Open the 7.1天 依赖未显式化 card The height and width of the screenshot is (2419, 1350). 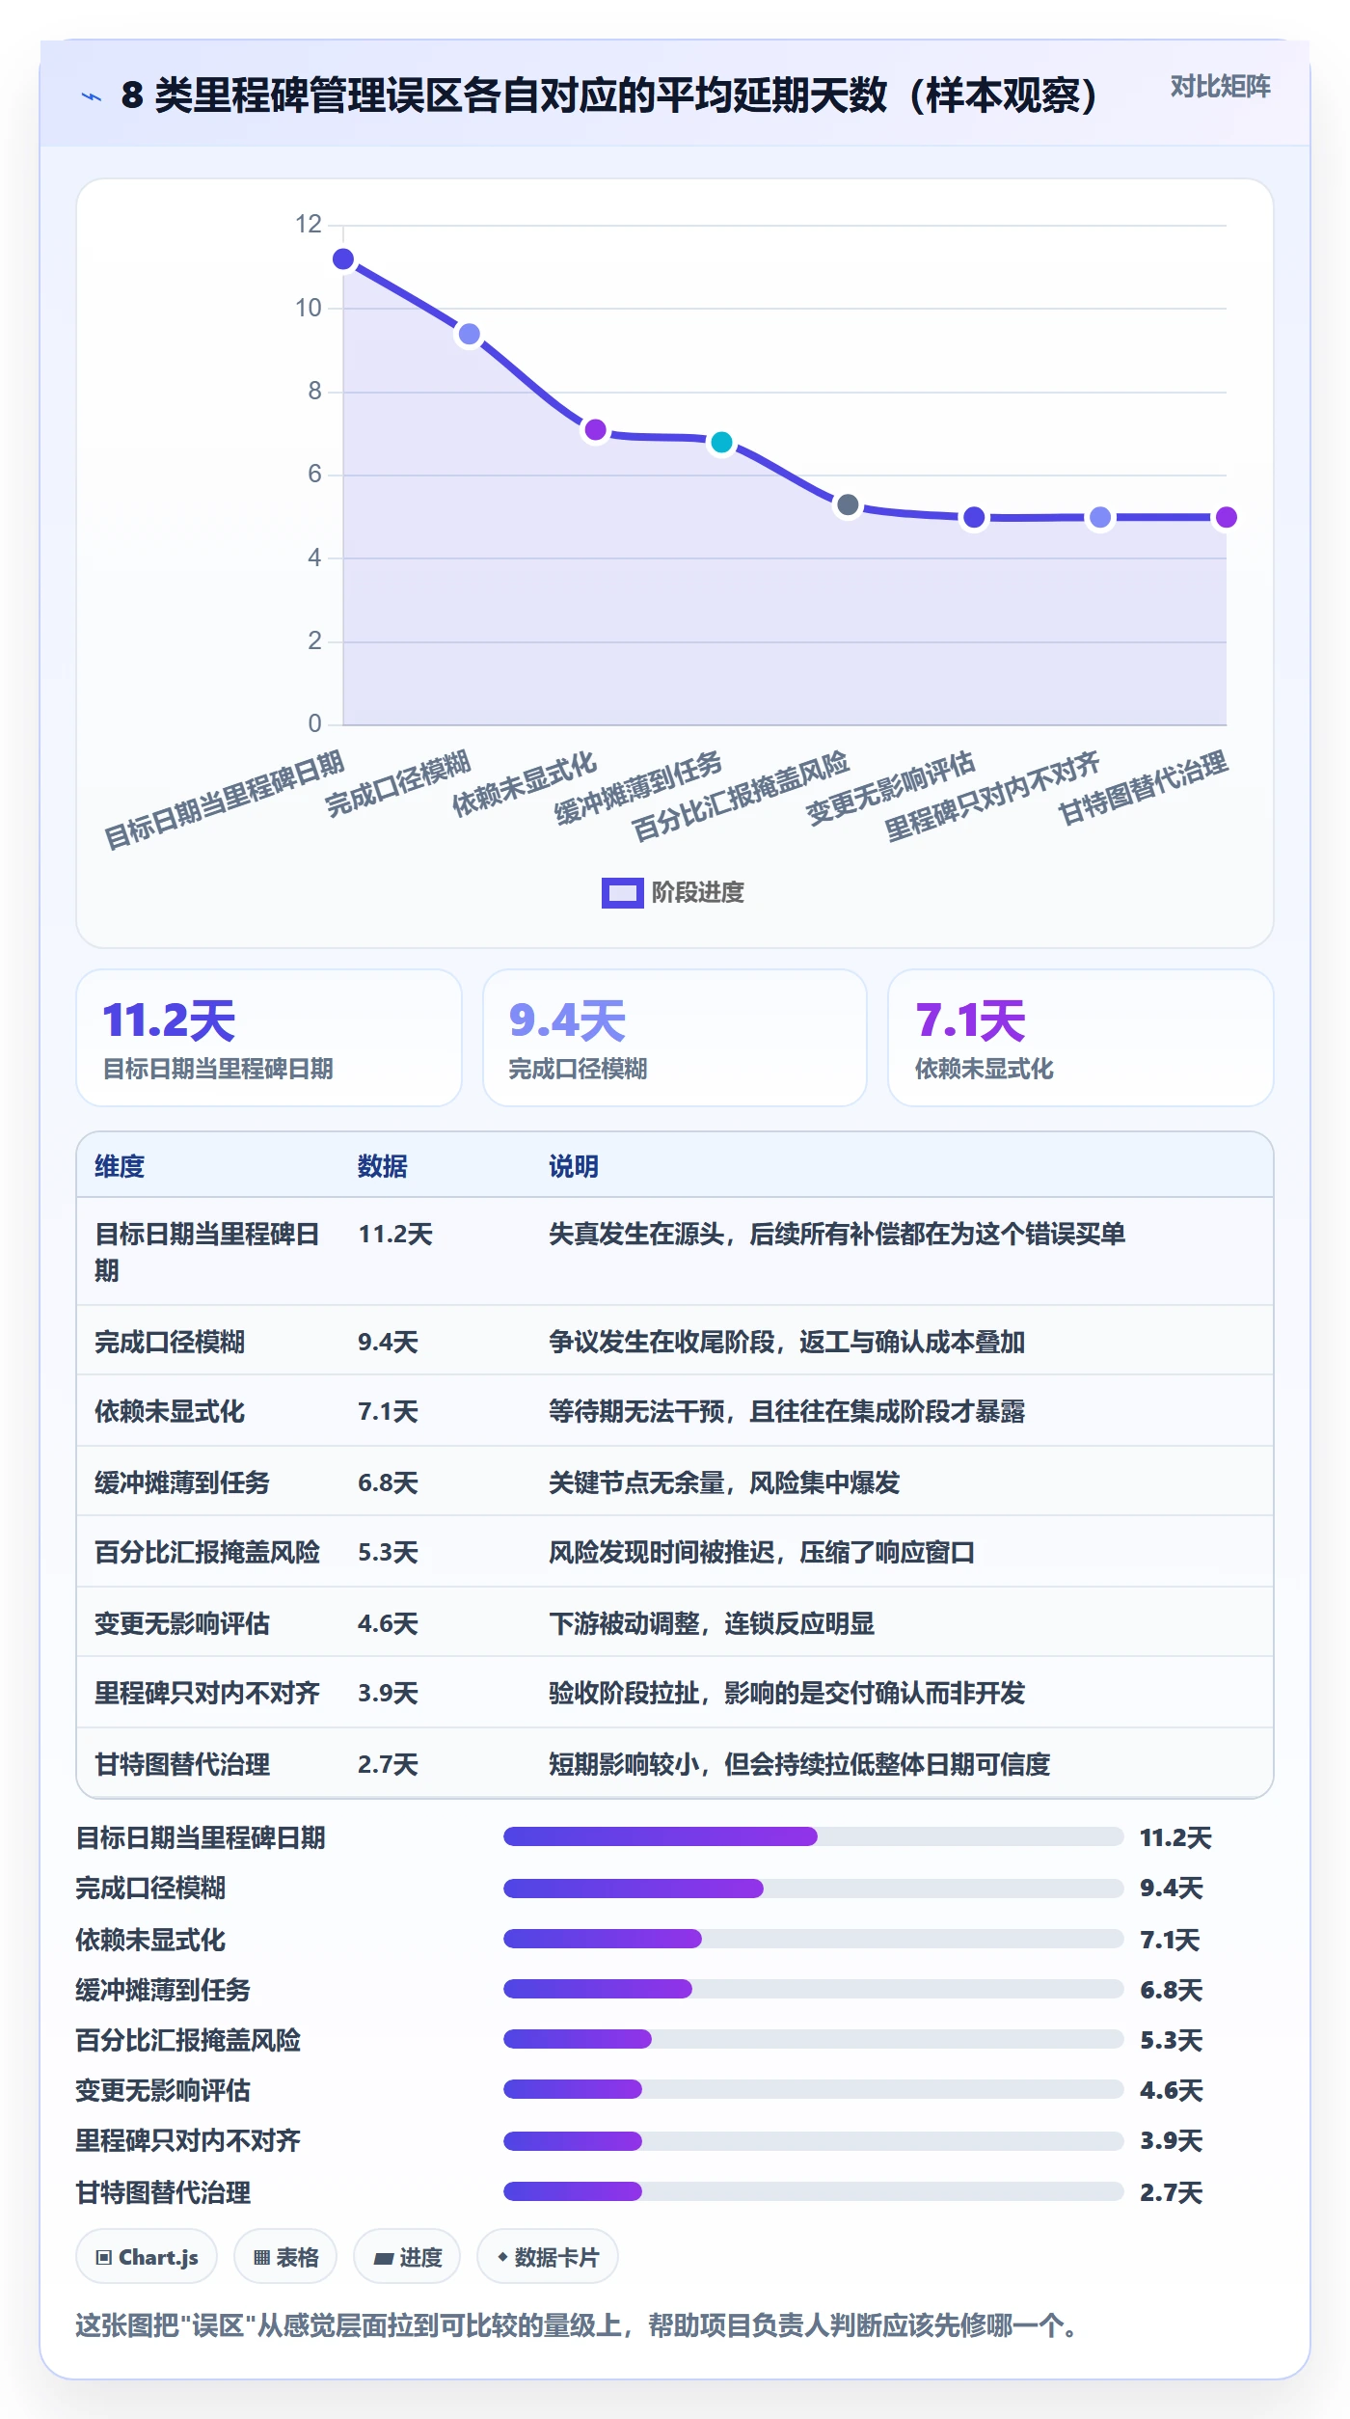coord(1081,1038)
